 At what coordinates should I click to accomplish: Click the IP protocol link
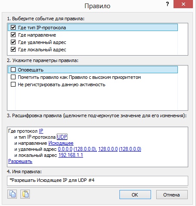pos(41,131)
